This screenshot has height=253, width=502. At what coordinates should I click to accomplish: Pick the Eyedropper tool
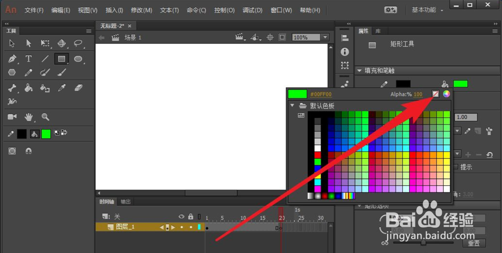coord(61,88)
